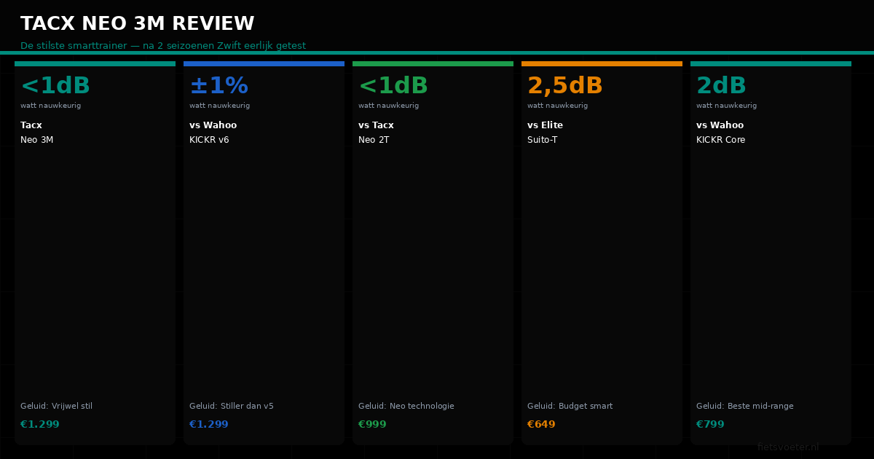
Task: Select the subtitle about 2 seizoenen Zwift
Action: tap(163, 46)
